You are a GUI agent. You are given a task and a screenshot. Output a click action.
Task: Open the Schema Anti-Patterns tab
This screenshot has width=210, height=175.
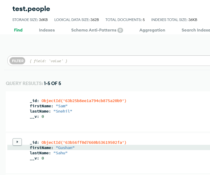pyautogui.click(x=94, y=30)
